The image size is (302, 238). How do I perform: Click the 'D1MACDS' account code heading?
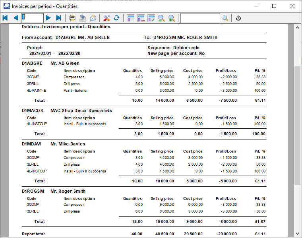pyautogui.click(x=32, y=110)
